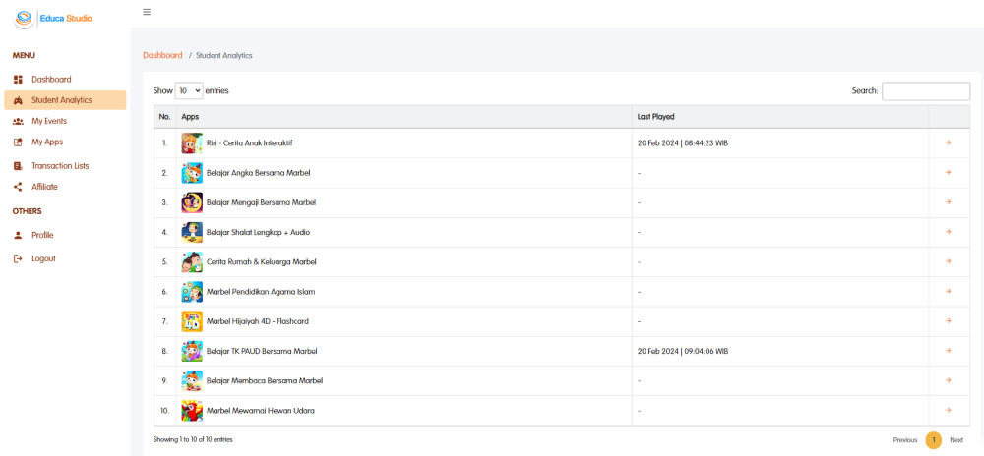Click the Educa Studio logo
Viewport: 984px width, 456px height.
tap(53, 19)
